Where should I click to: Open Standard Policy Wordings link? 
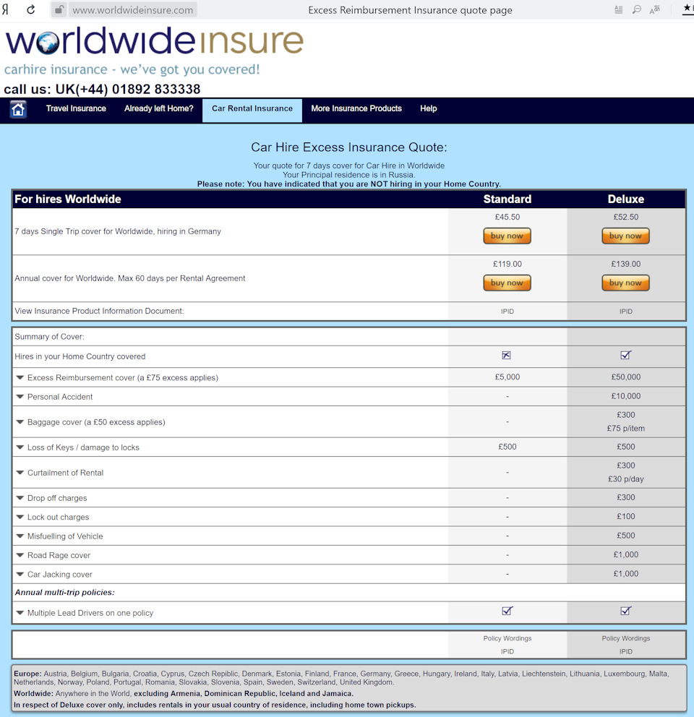pos(507,638)
